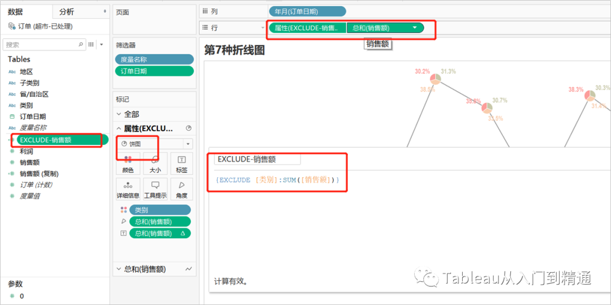Select the 地区 field

coord(26,72)
